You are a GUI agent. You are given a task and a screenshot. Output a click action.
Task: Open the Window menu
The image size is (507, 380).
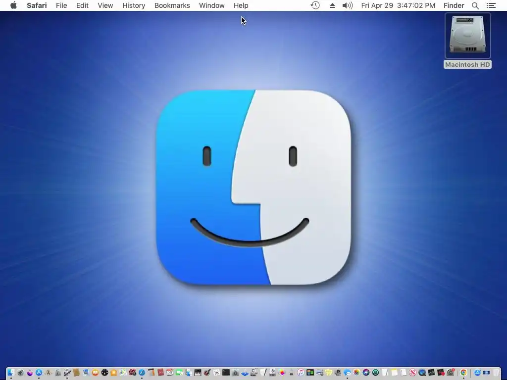coord(211,5)
